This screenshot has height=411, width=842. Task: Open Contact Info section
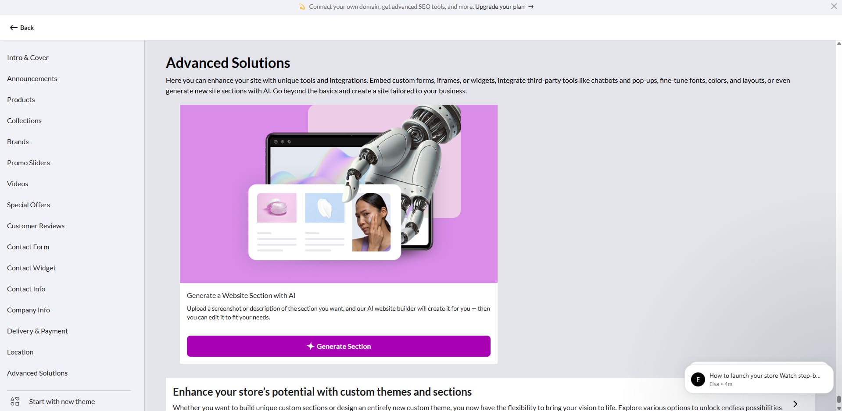tap(26, 289)
